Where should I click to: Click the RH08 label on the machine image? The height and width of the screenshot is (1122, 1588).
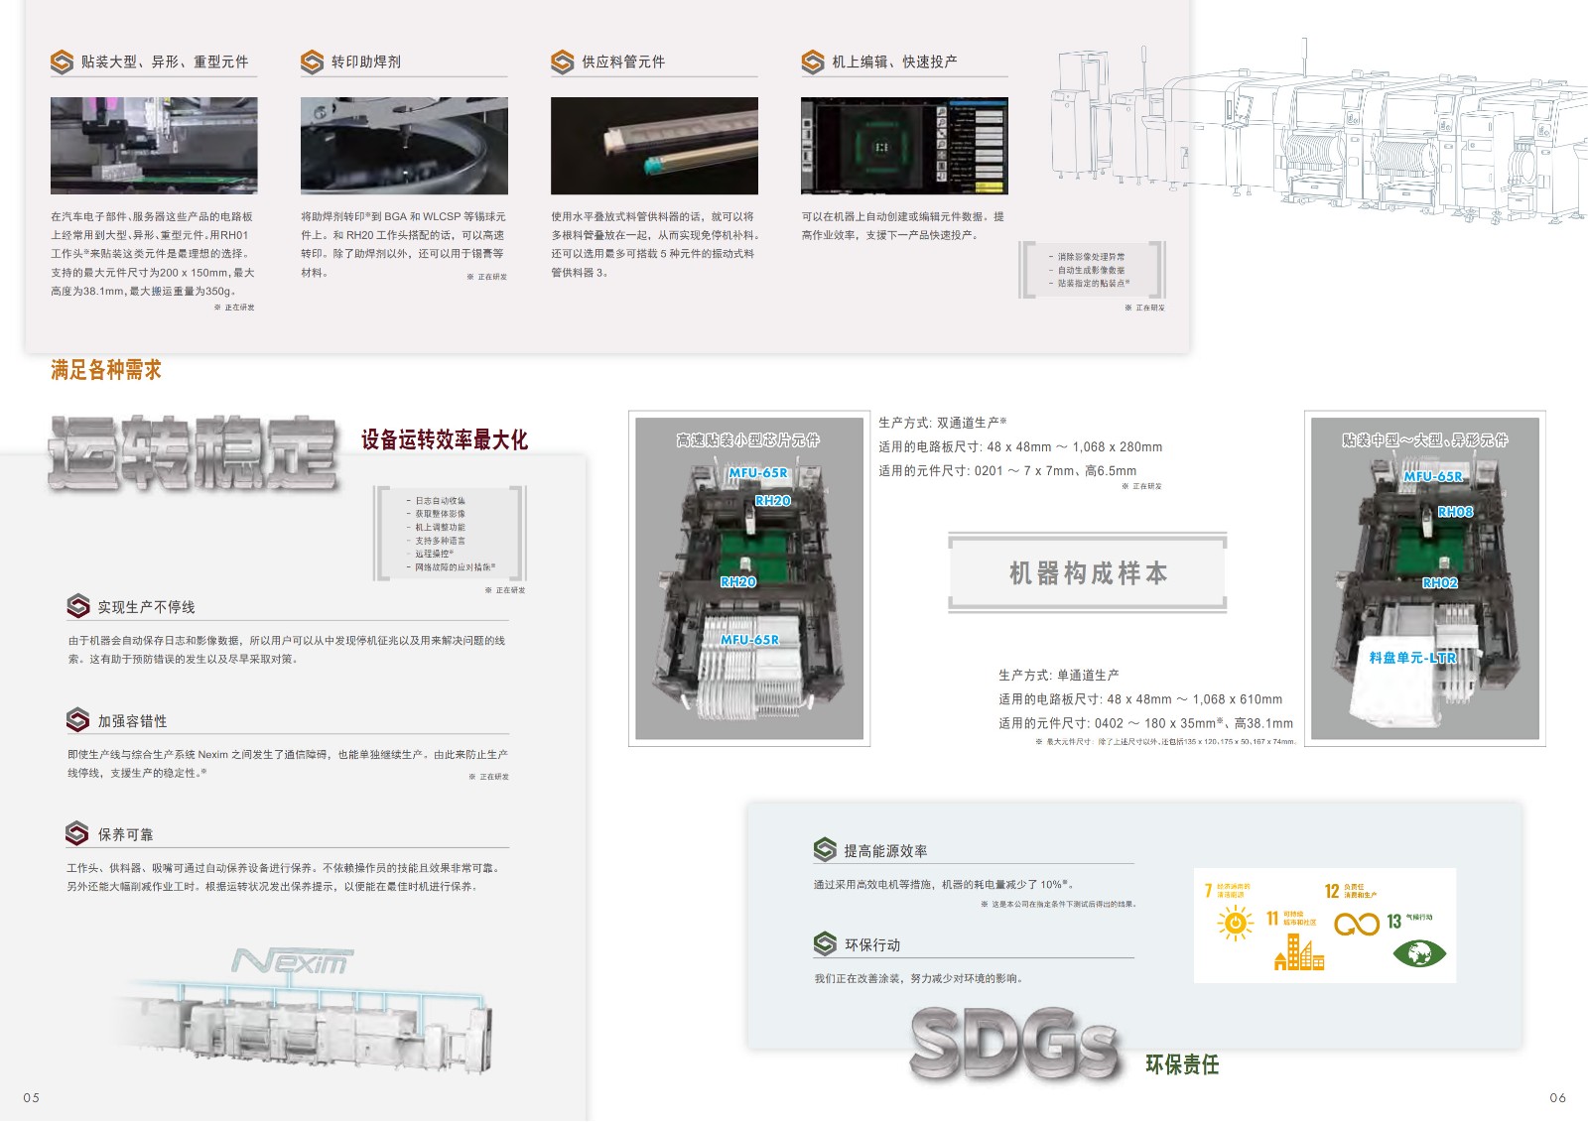point(1455,512)
